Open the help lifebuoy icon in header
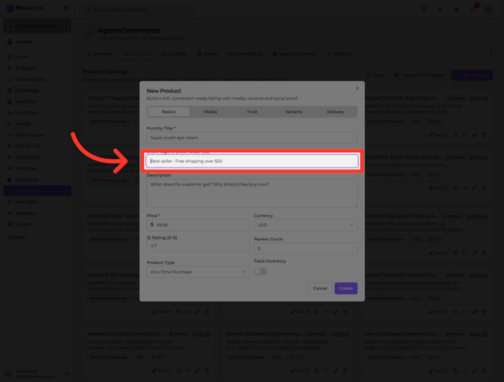 click(456, 9)
